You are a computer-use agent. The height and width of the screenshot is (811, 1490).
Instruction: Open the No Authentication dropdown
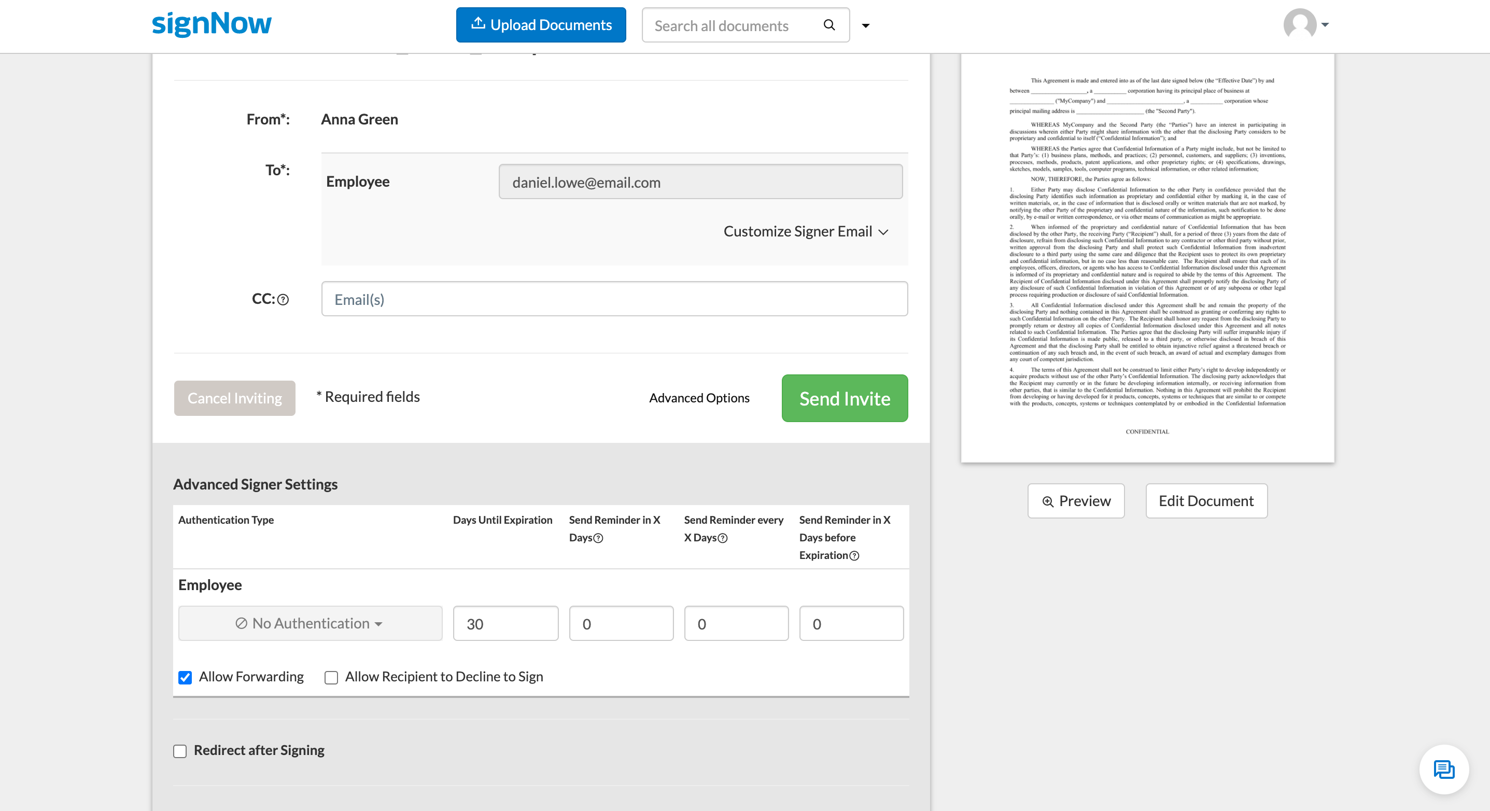coord(310,623)
